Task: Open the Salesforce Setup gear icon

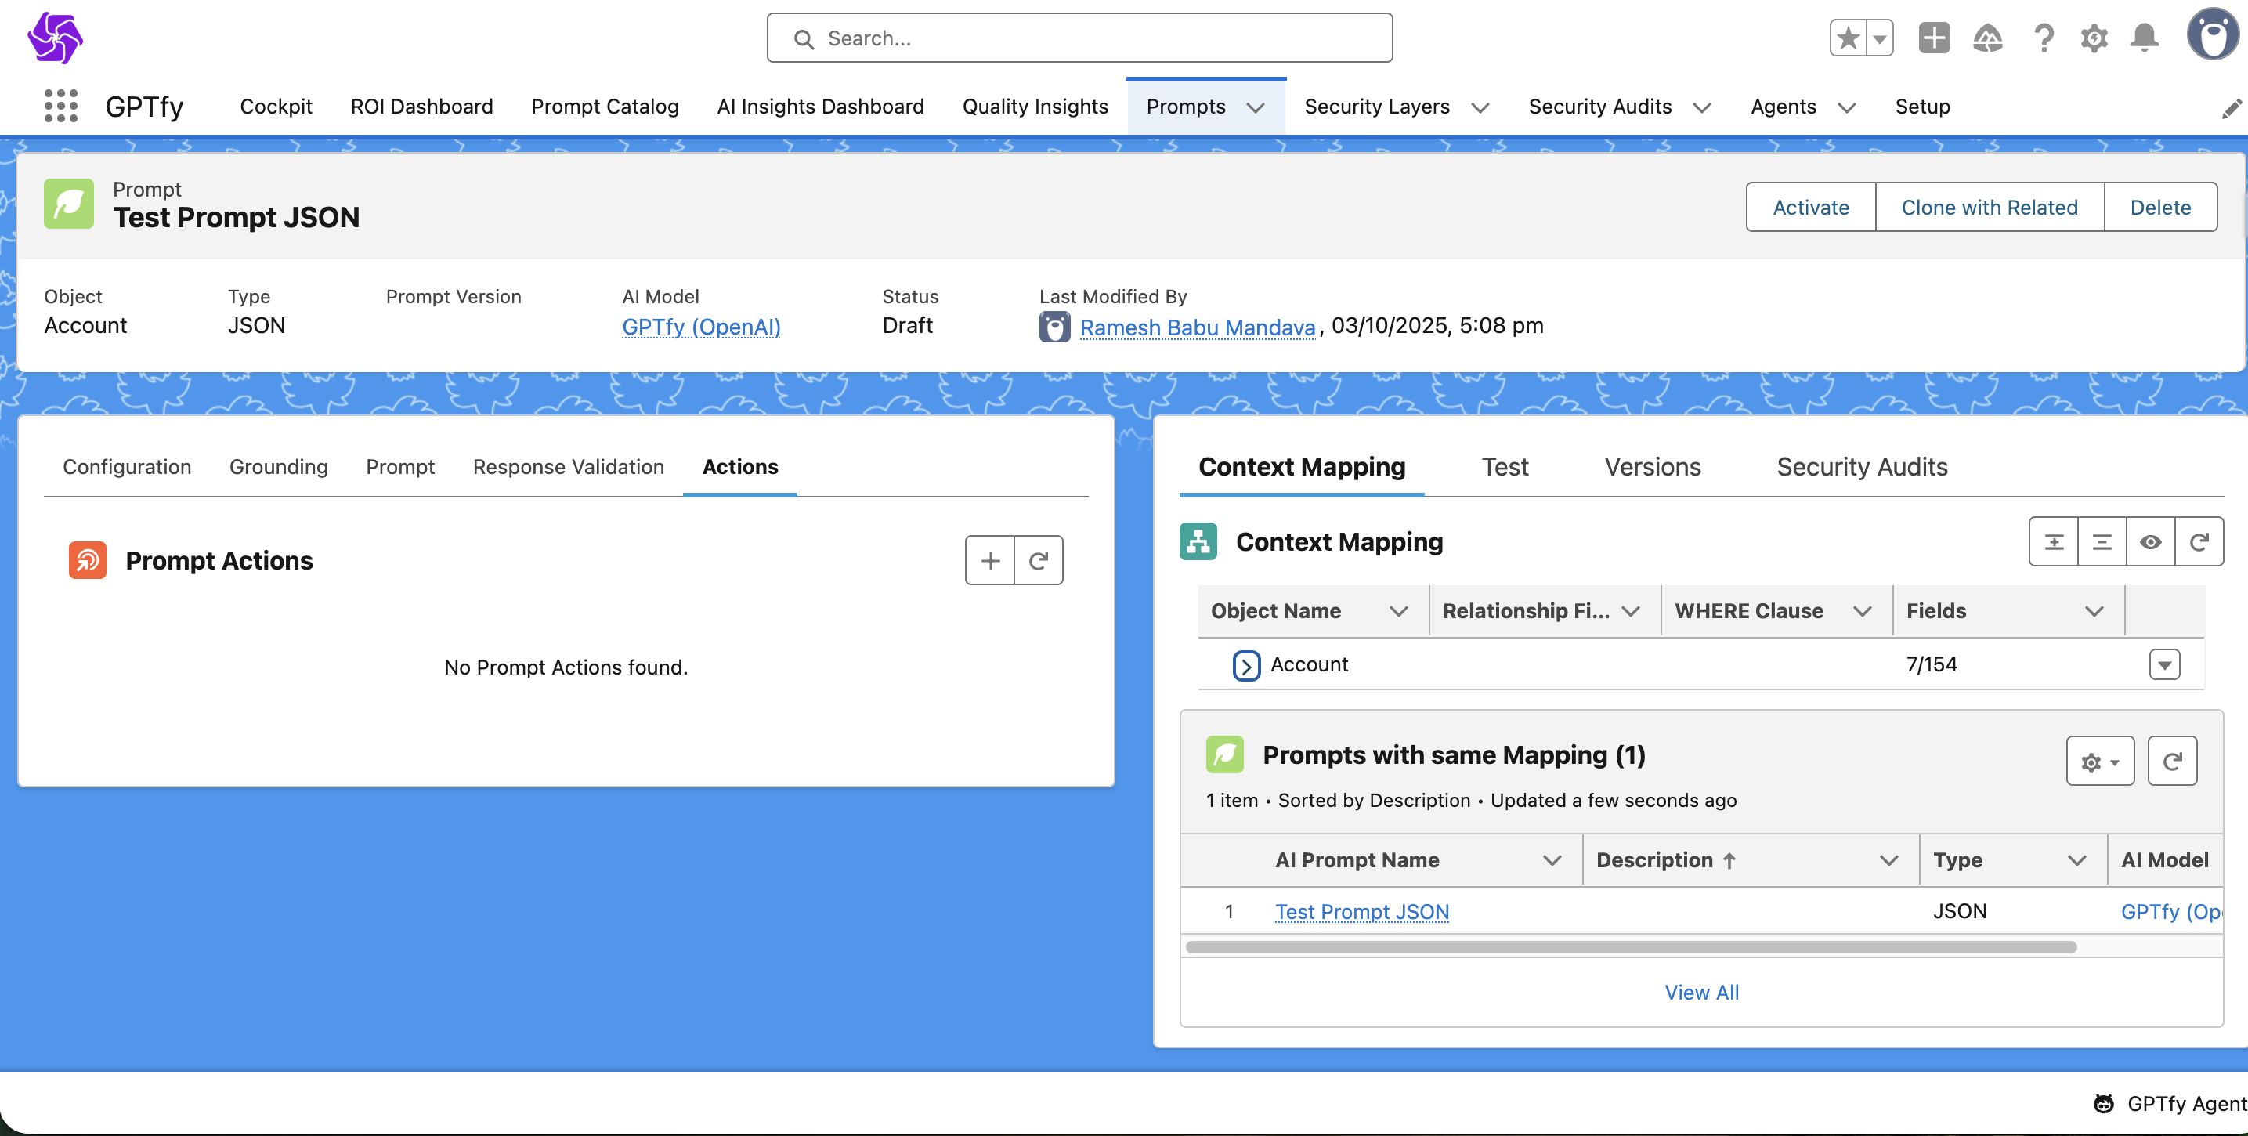Action: click(2094, 38)
